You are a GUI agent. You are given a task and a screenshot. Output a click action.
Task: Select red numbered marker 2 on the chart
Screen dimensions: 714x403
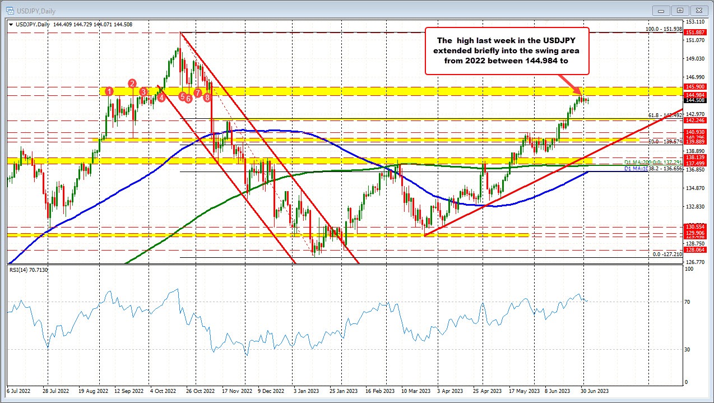(x=132, y=84)
